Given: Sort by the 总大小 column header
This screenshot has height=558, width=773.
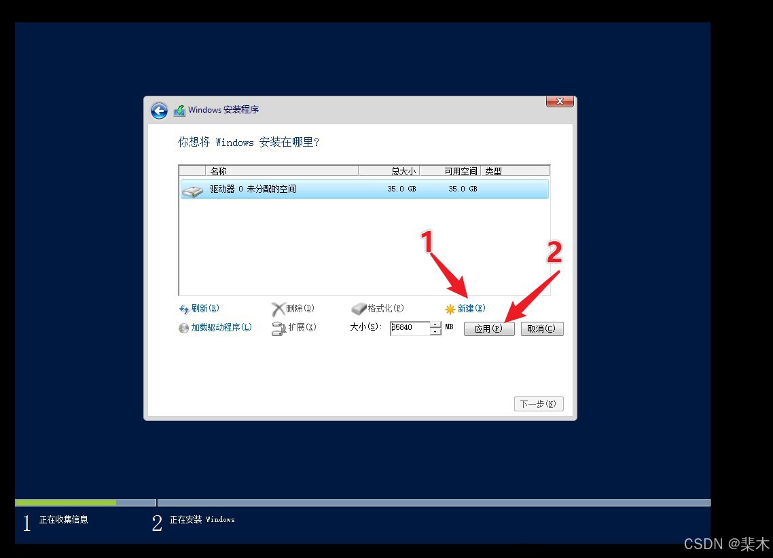Looking at the screenshot, I should (389, 171).
